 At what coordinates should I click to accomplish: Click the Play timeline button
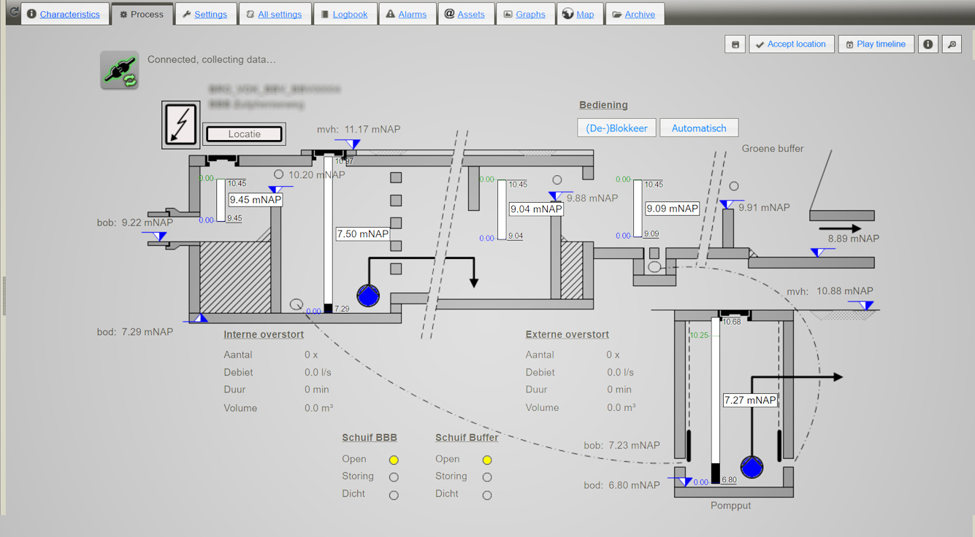(876, 45)
